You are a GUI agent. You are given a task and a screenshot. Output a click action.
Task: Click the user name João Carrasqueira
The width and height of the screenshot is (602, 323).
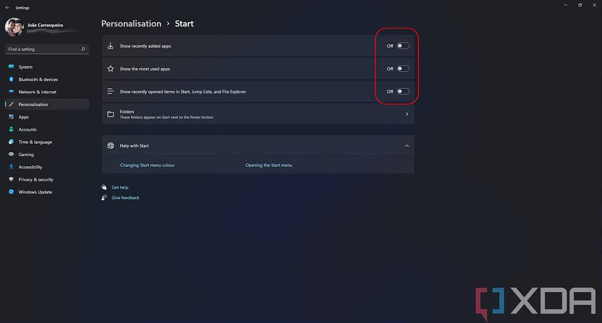[45, 25]
